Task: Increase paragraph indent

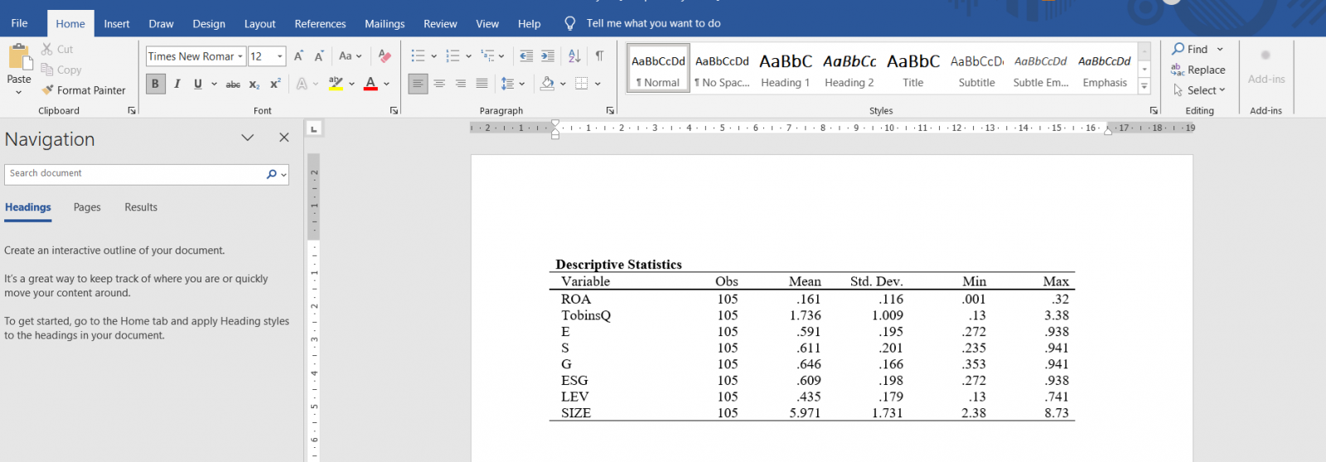Action: pos(548,56)
